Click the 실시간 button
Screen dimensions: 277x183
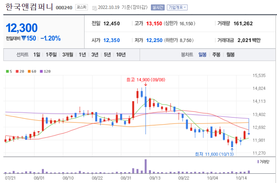tap(158, 7)
